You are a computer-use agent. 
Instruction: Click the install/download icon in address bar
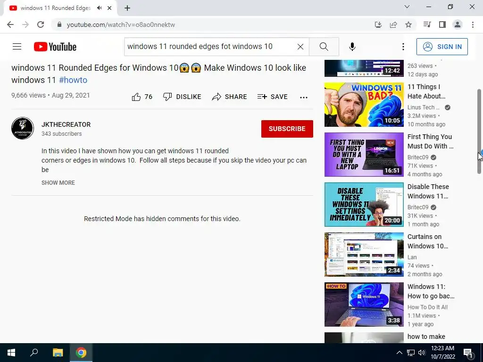pos(378,25)
